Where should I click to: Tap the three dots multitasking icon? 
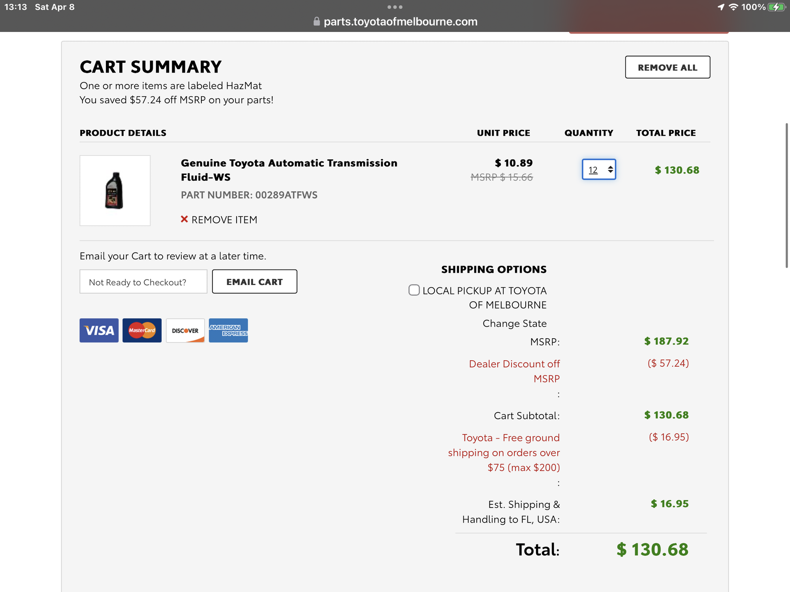point(395,7)
